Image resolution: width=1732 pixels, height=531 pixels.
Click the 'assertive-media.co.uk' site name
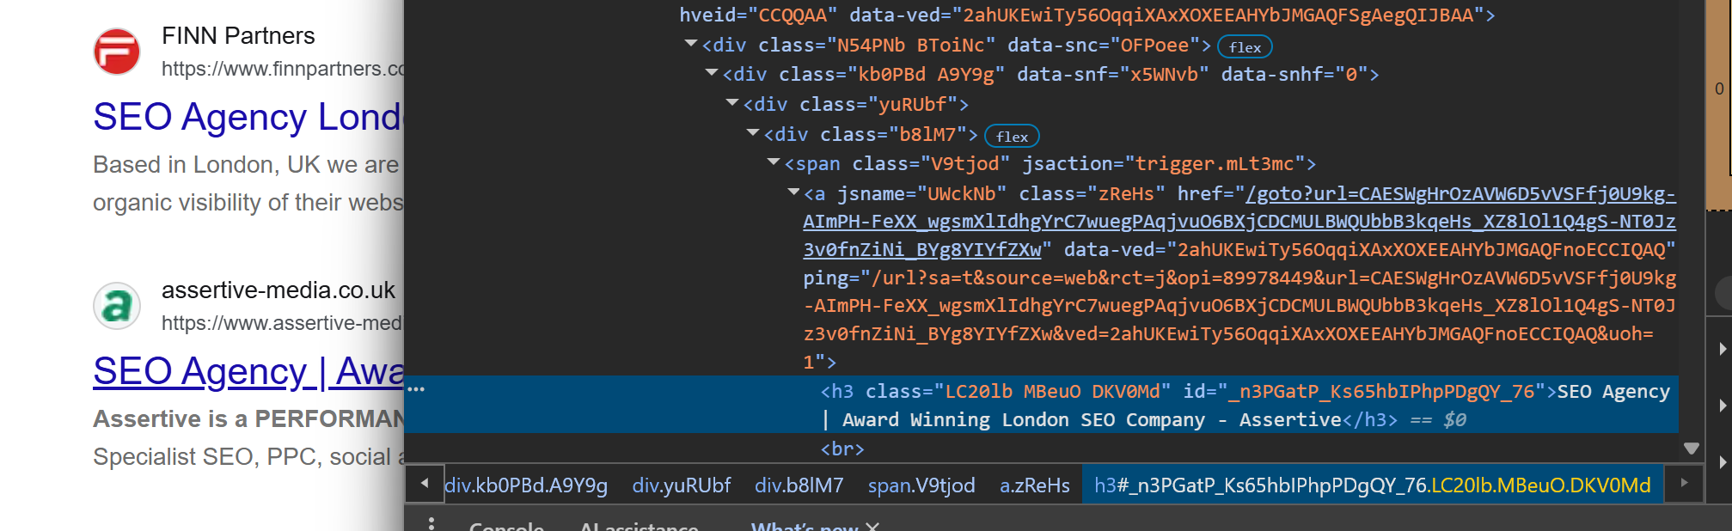click(x=278, y=290)
